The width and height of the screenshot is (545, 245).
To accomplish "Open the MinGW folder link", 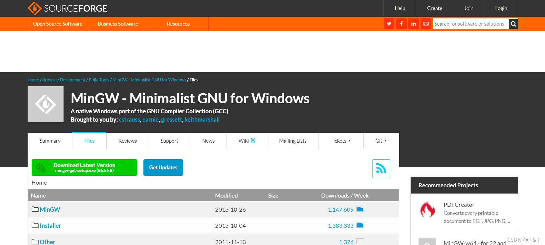I will coord(50,210).
